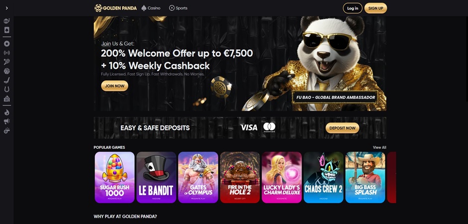468x224 pixels.
Task: Open the flame hot games icon
Action: [x=6, y=112]
